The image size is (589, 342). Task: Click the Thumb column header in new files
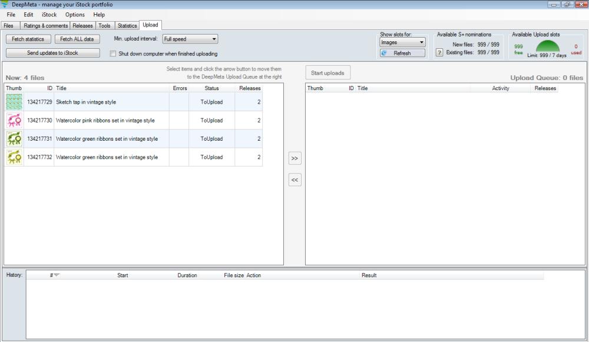point(14,88)
